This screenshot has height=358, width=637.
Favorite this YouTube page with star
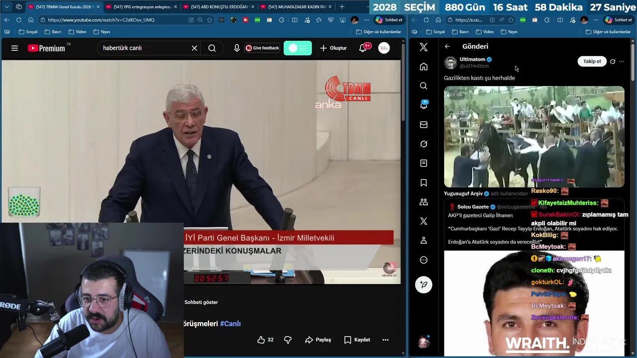coord(210,20)
